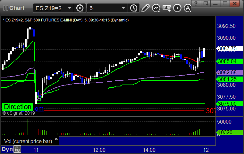Click the pop-out window button
Viewport: 244px width, 154px height.
(206, 4)
